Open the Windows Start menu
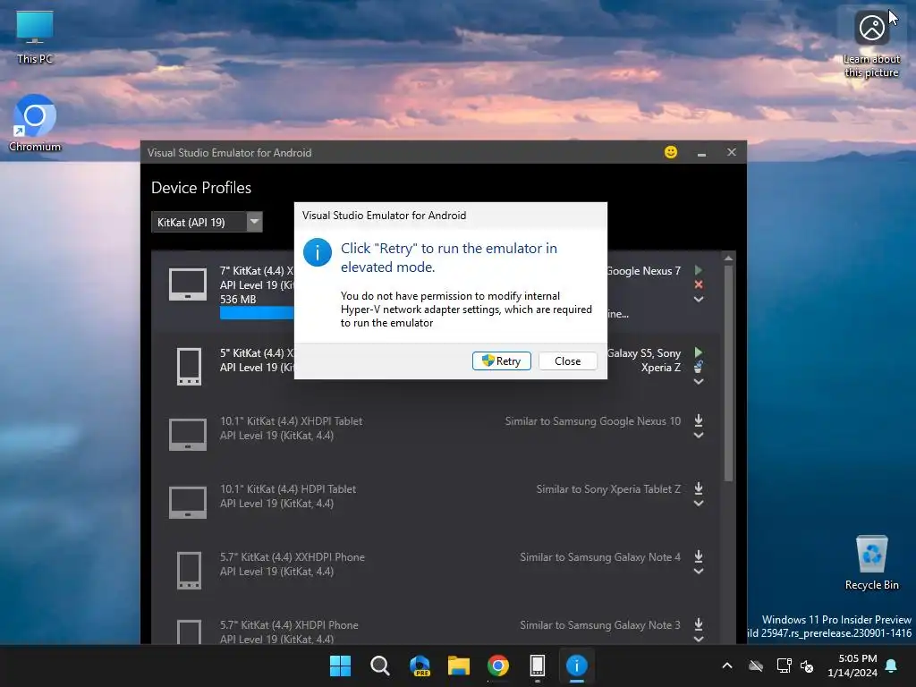The image size is (916, 687). click(340, 666)
